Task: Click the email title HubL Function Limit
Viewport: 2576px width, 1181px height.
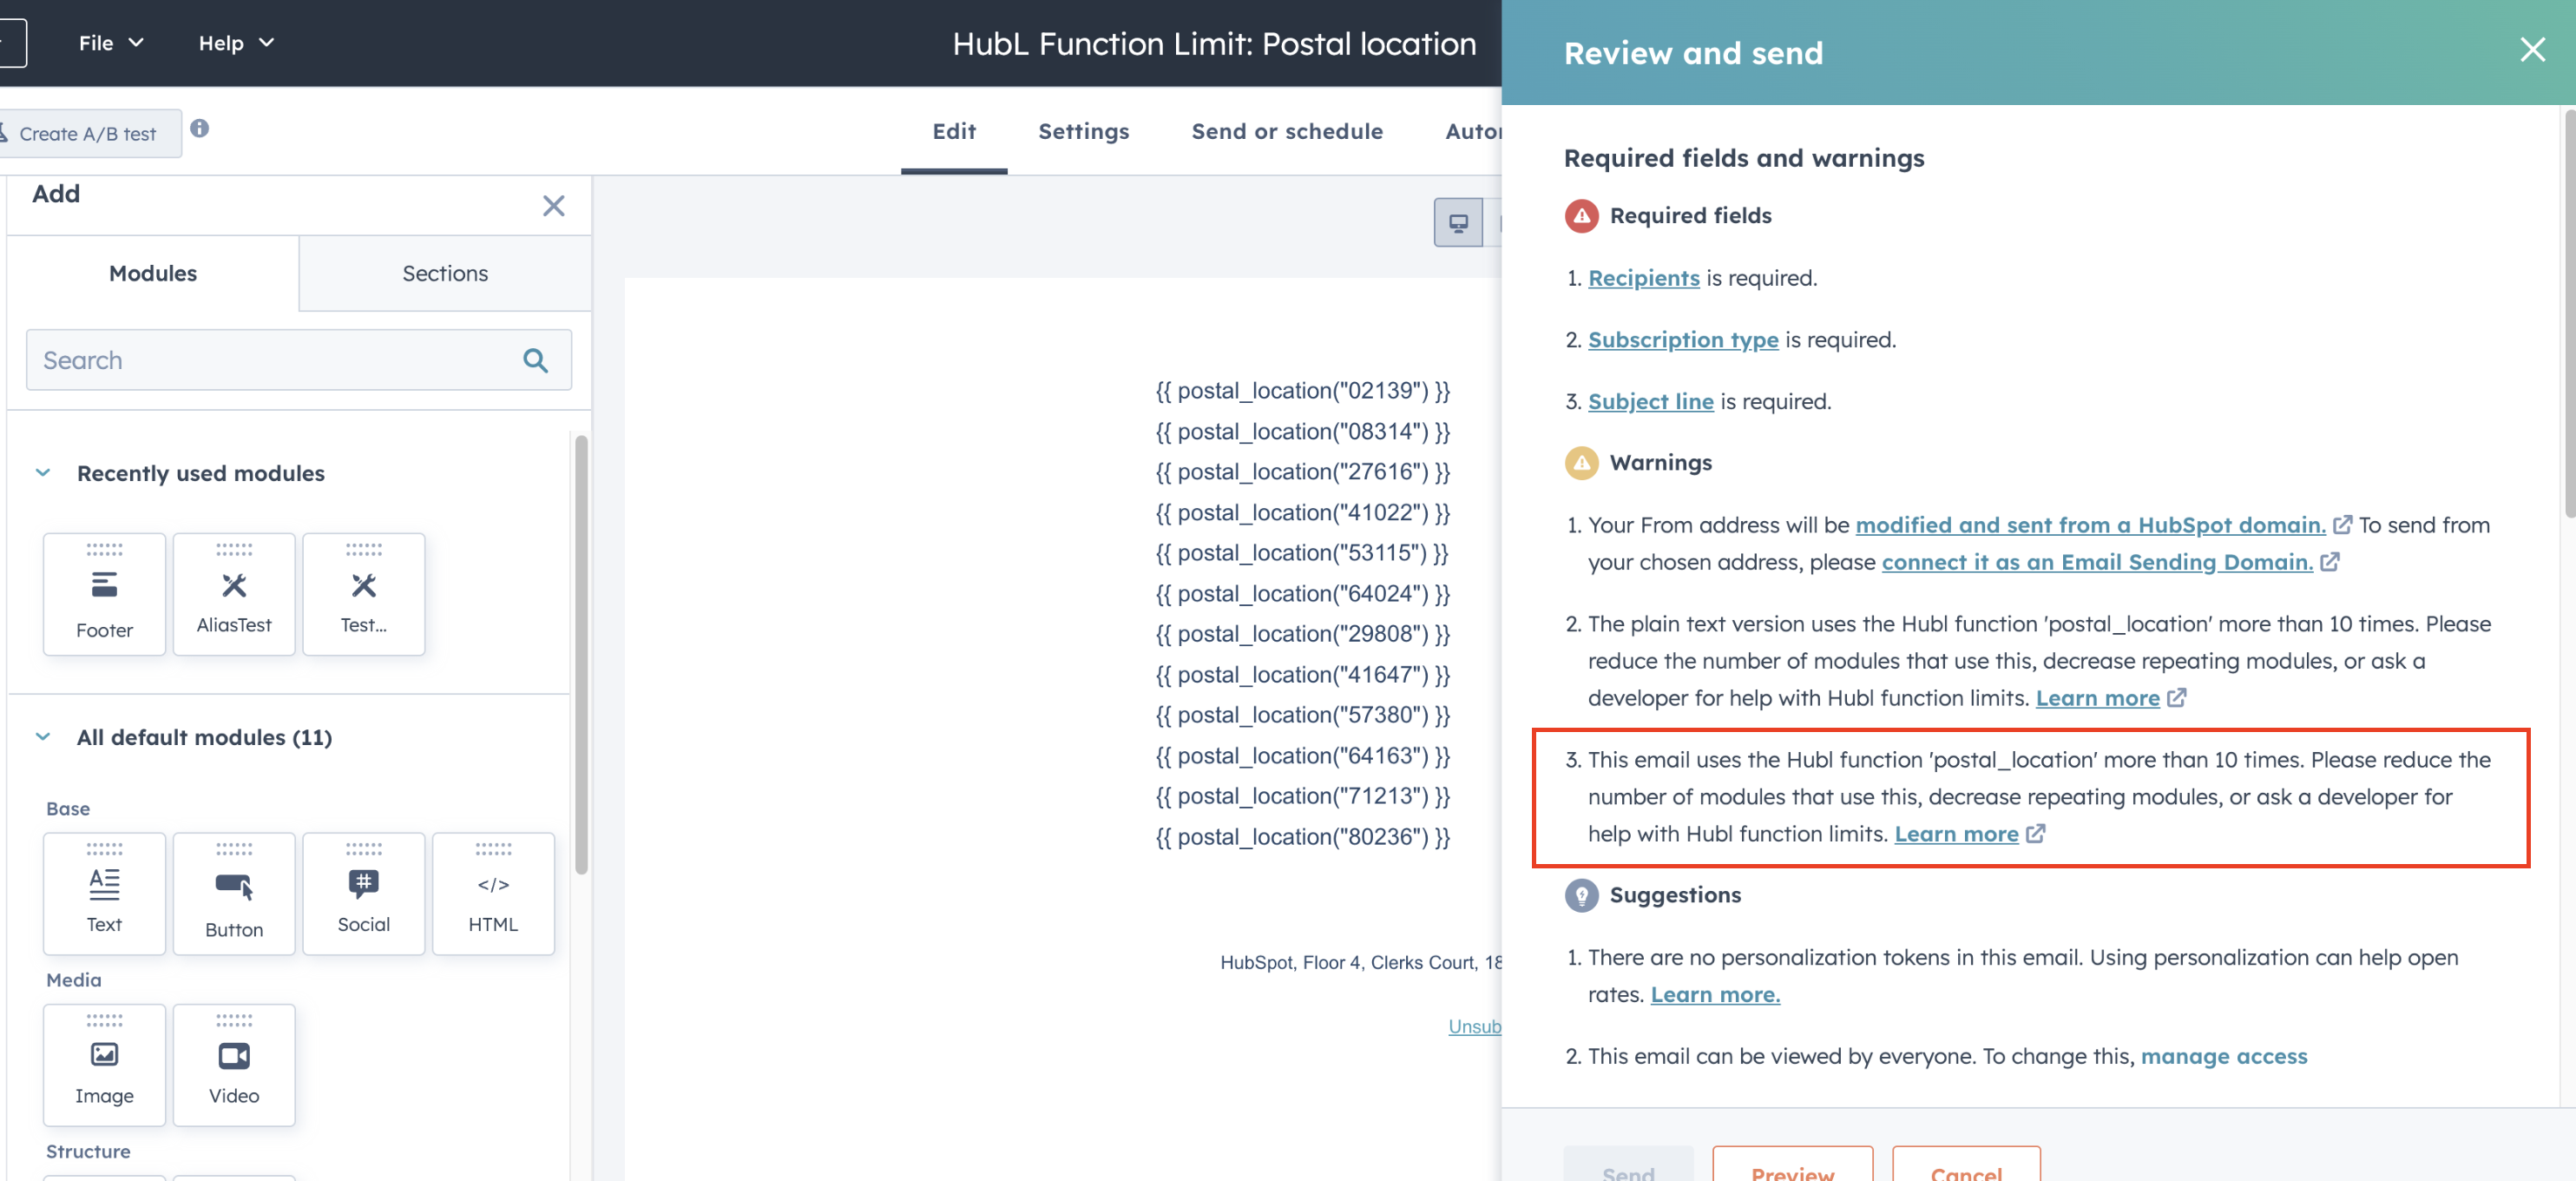Action: click(x=1214, y=44)
